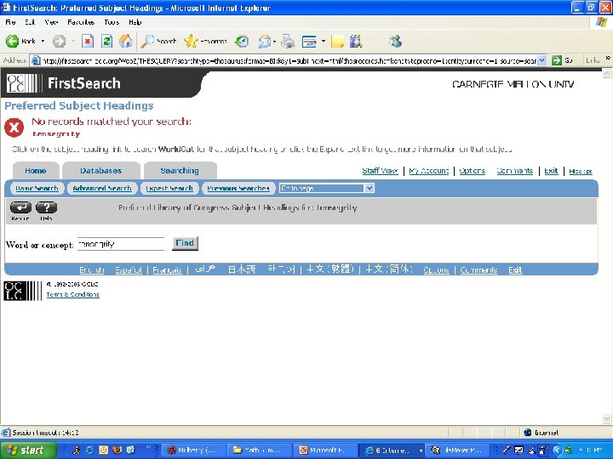Viewport: 613px width, 459px height.
Task: Open Favorites star in toolbar
Action: [x=205, y=41]
